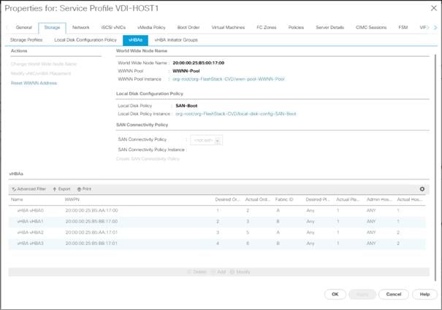Open the iSCSI vNICs tab
This screenshot has height=310, width=442.
point(113,27)
